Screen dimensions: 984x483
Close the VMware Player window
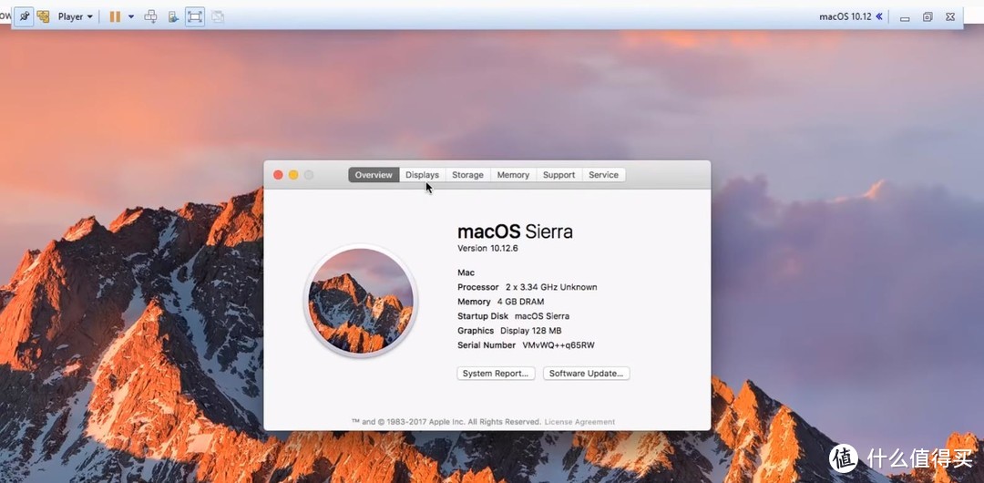coord(950,17)
